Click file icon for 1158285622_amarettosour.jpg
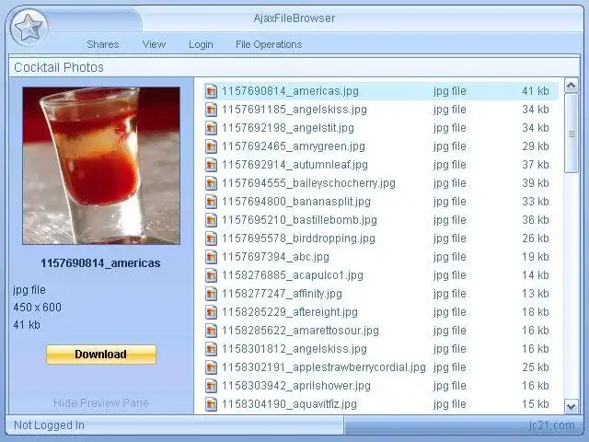 point(211,331)
